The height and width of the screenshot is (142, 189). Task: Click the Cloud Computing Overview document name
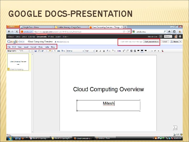(40, 42)
